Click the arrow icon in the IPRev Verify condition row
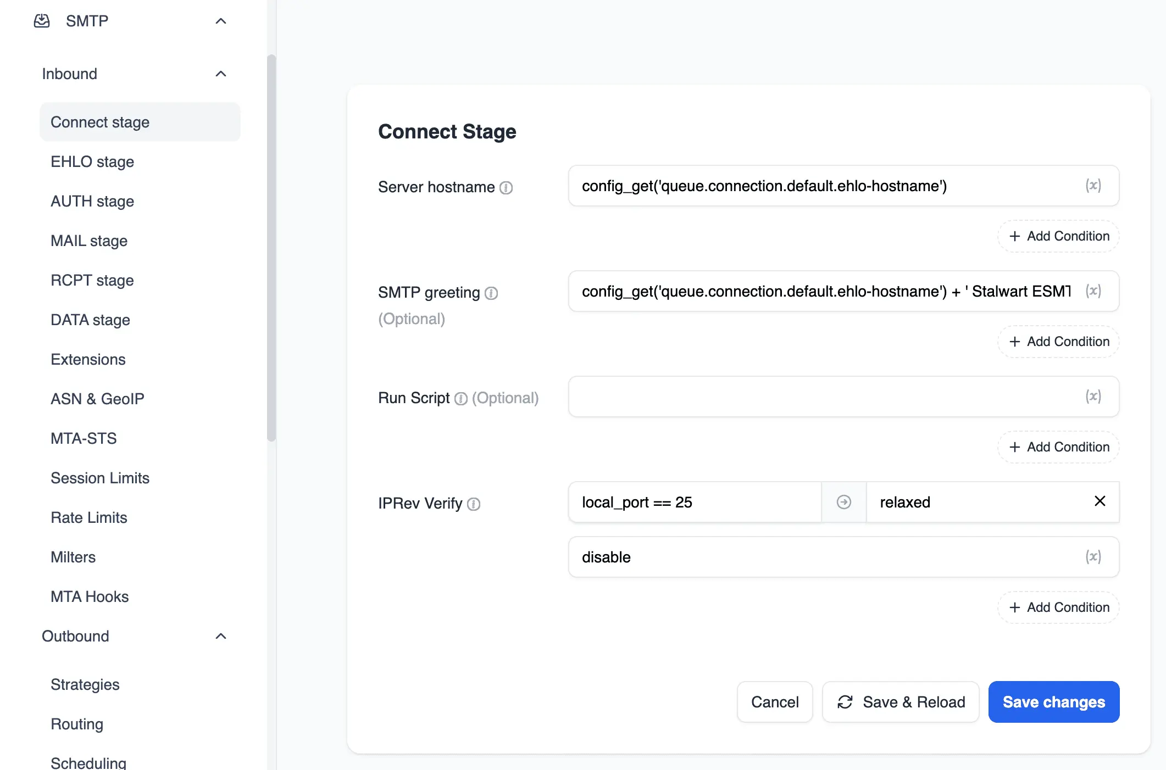The image size is (1166, 770). 844,501
